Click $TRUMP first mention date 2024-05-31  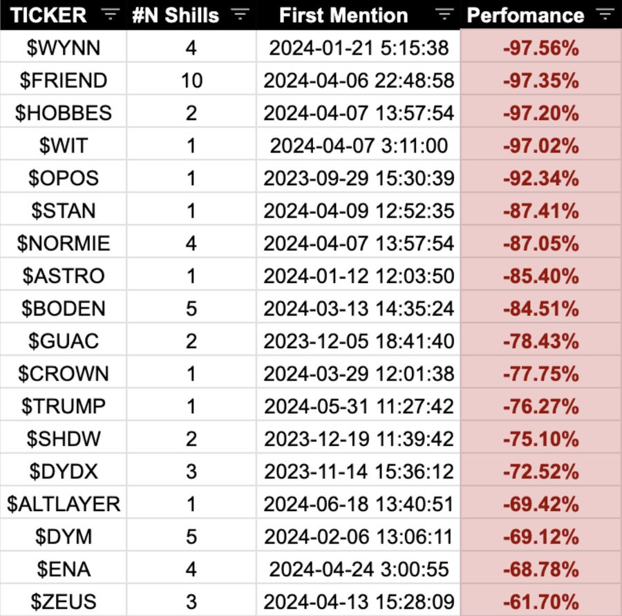click(359, 406)
